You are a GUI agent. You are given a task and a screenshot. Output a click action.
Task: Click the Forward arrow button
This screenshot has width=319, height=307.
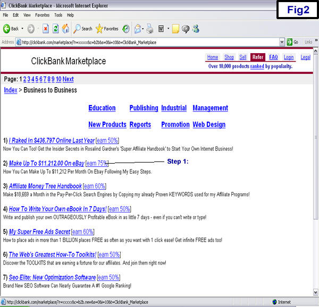point(31,29)
